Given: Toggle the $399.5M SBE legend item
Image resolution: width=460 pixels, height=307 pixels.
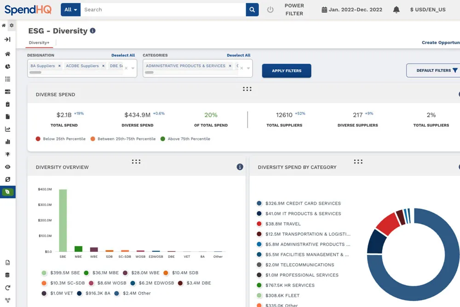Looking at the screenshot, I should point(61,272).
